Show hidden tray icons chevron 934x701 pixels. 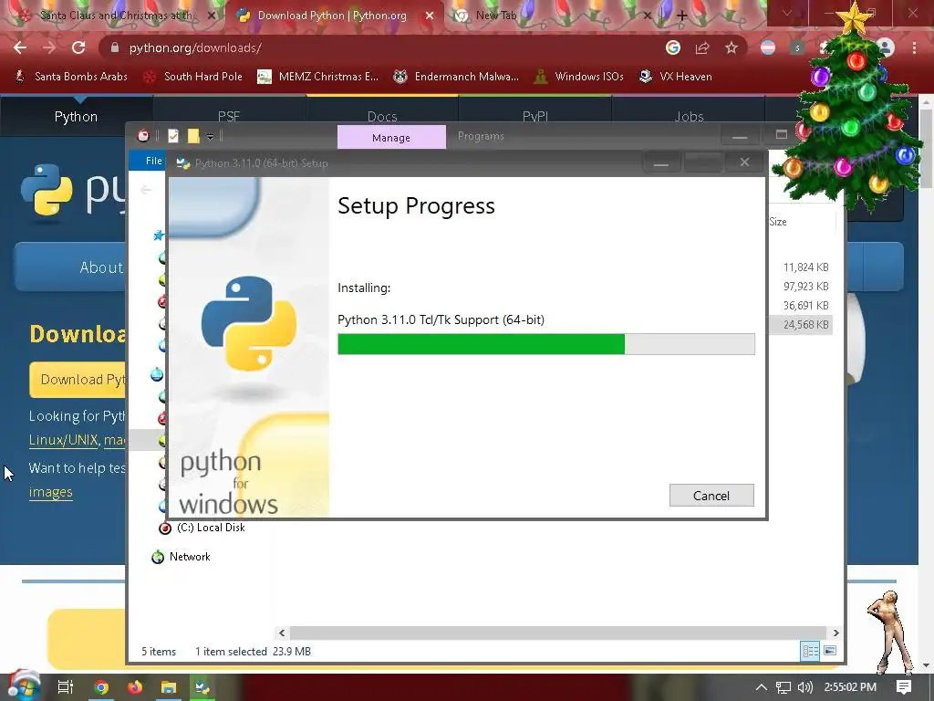762,687
